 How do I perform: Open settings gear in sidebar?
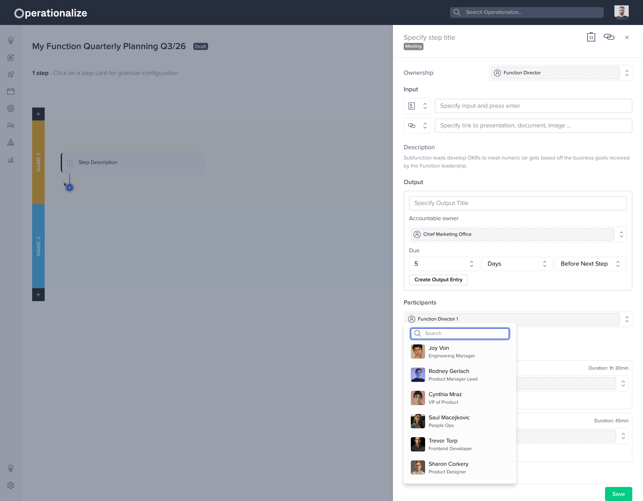click(x=11, y=485)
